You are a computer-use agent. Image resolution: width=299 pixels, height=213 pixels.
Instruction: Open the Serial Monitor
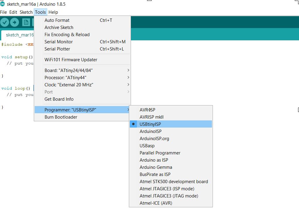tap(83, 42)
